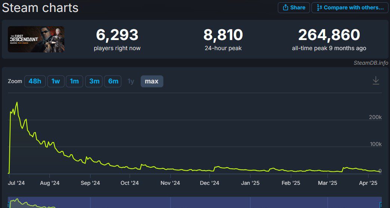Select the 1m zoom option
This screenshot has height=208, width=390.
74,81
